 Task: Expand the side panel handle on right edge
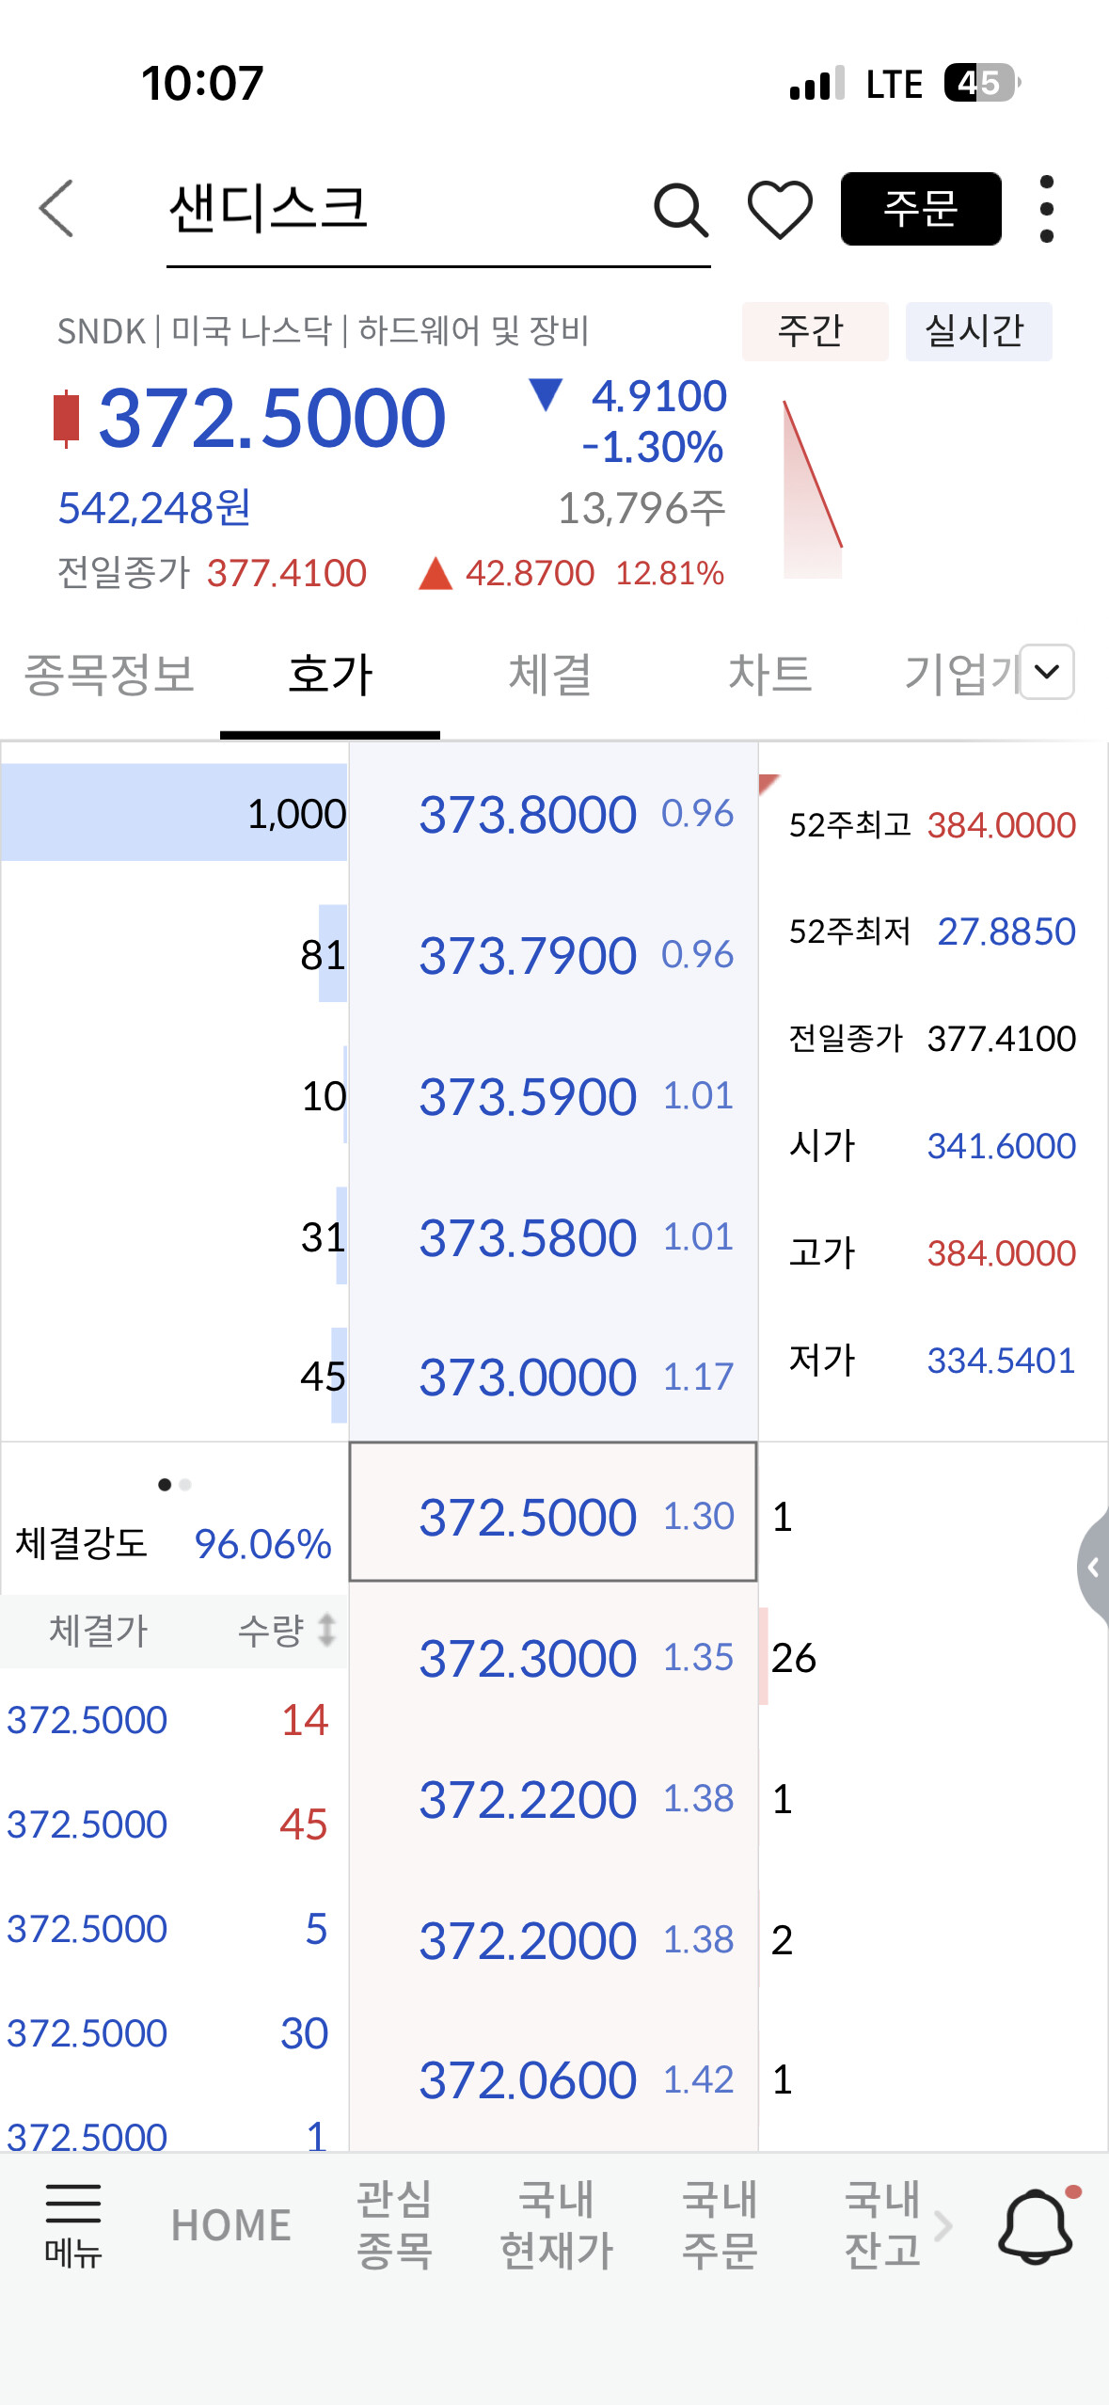[x=1093, y=1567]
